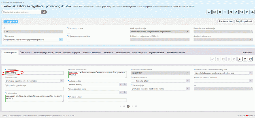Click the floppy disk save icon in top toolbar

click(x=214, y=12)
